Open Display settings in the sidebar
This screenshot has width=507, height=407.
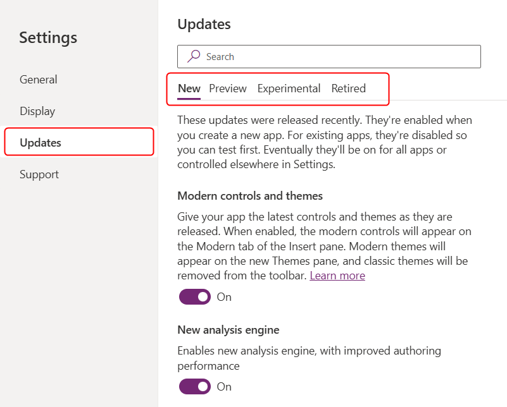click(x=37, y=111)
